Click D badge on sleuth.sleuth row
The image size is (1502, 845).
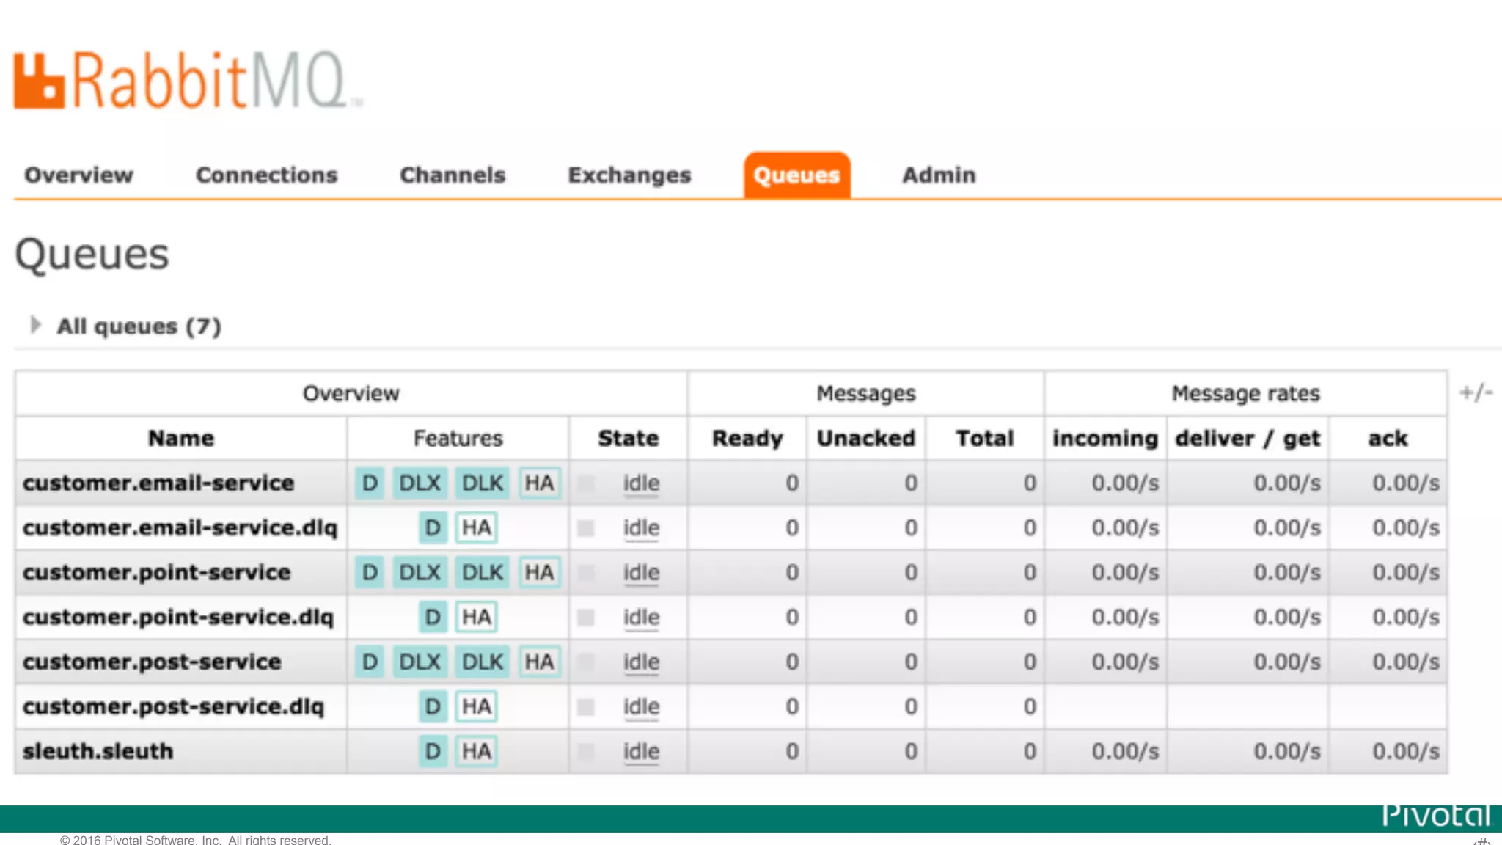coord(433,752)
